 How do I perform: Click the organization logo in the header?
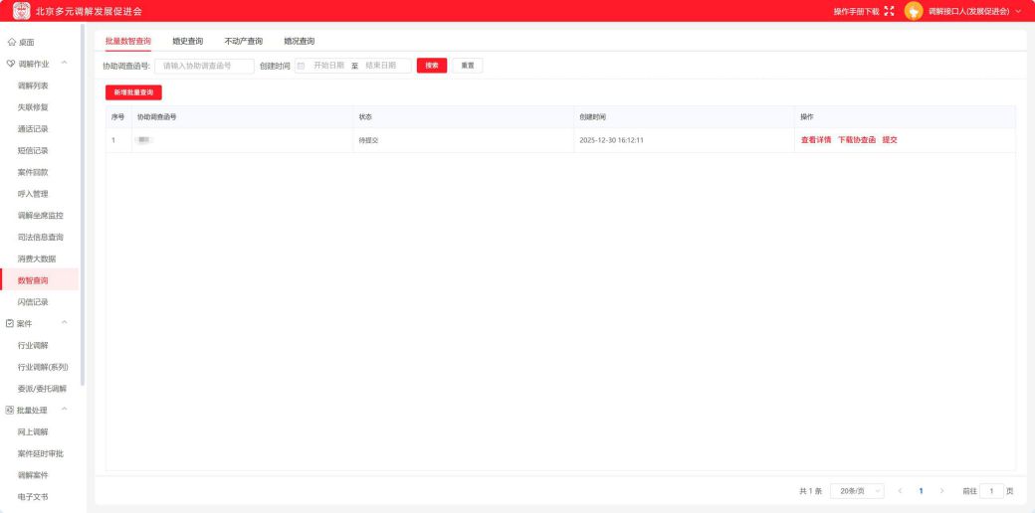tap(20, 11)
